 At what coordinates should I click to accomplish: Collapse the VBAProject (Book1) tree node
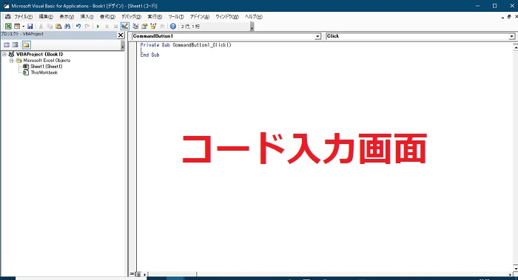pyautogui.click(x=4, y=54)
